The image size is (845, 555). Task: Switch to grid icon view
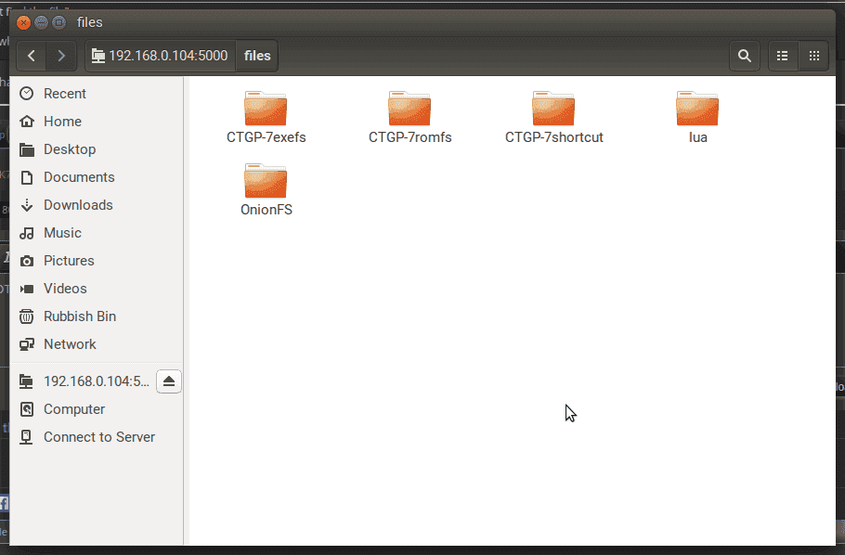[813, 56]
